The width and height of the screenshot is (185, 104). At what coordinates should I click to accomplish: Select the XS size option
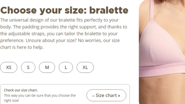coord(9,67)
